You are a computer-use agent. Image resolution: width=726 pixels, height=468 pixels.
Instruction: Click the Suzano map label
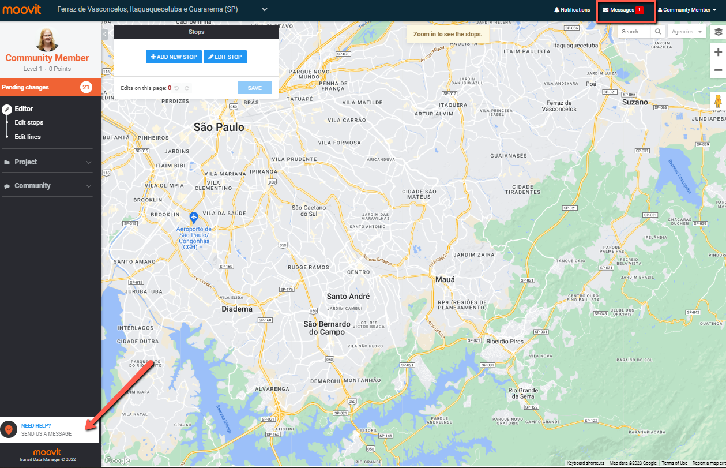coord(635,102)
